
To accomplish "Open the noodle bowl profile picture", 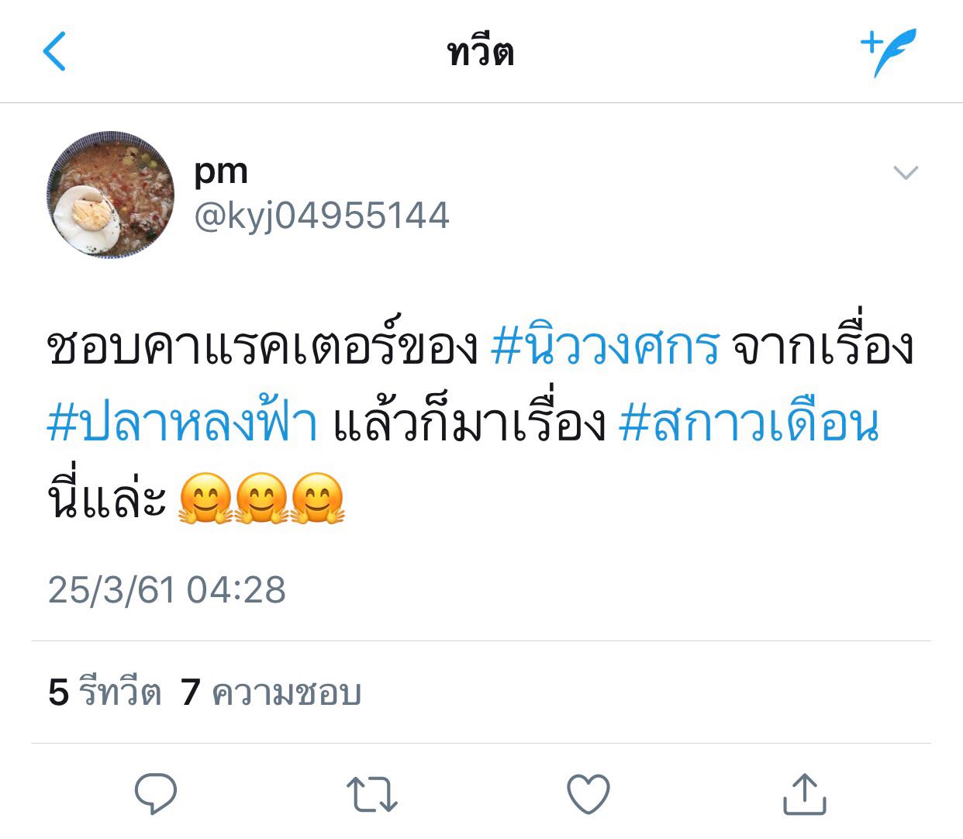I will coord(110,195).
